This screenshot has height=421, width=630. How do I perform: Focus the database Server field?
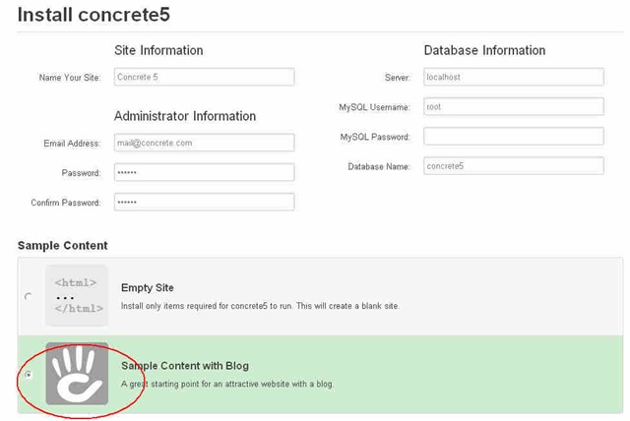[x=514, y=77]
